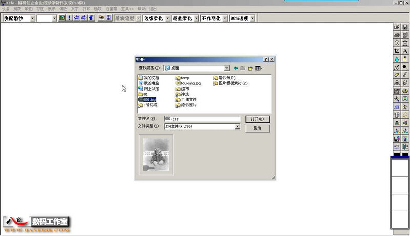This screenshot has height=236, width=410.
Task: Select the zoom magnifier tool
Action: tap(397, 99)
